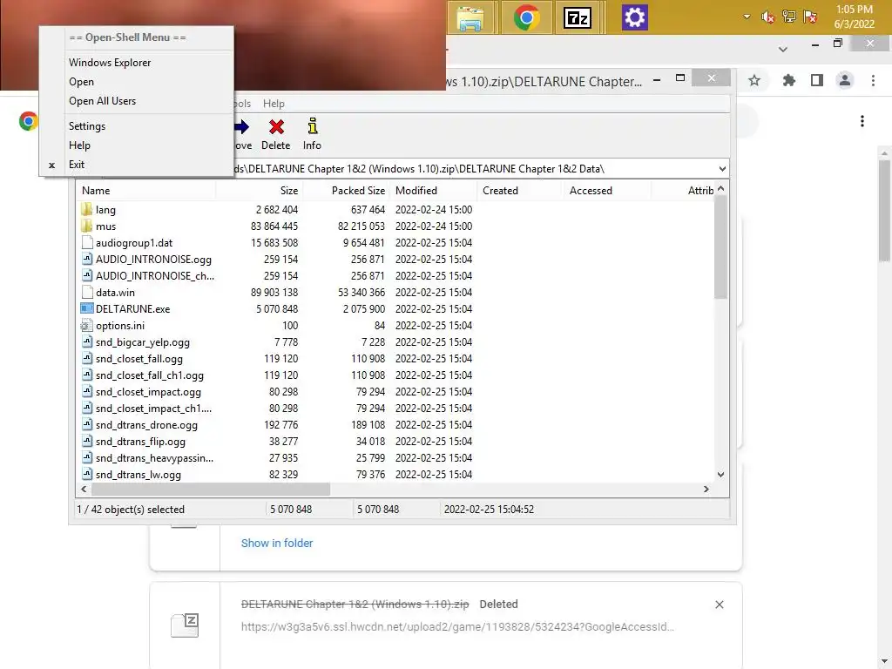Select options.ini file

[x=120, y=326]
